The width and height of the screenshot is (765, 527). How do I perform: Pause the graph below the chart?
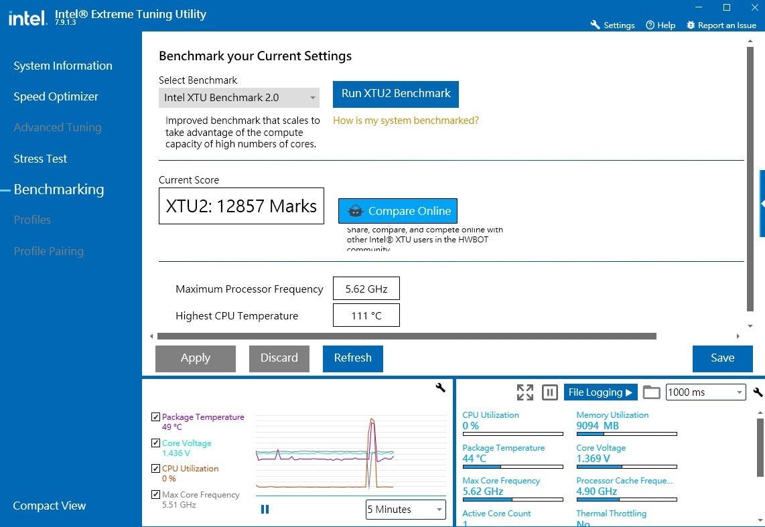tap(265, 510)
